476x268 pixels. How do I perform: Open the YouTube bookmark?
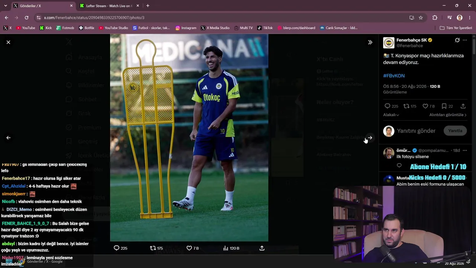pyautogui.click(x=26, y=28)
